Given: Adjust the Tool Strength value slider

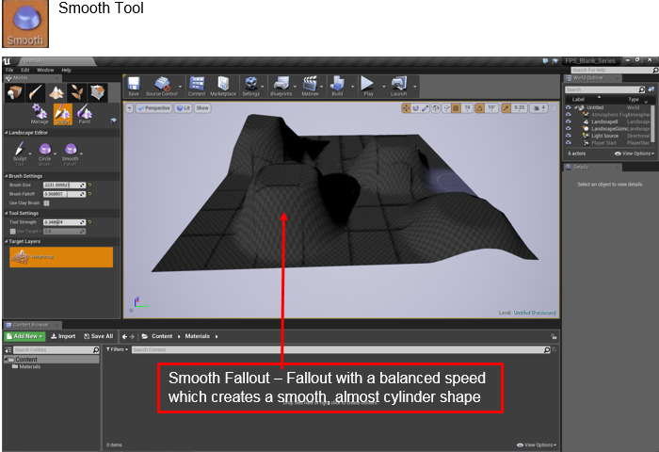Looking at the screenshot, I should [64, 222].
